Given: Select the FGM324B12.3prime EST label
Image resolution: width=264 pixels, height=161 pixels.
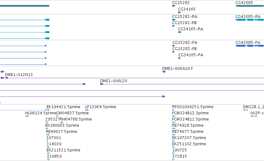Looking at the screenshot, I should click(190, 113).
